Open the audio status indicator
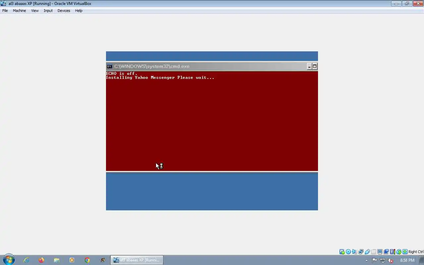424x265 pixels. [x=354, y=252]
